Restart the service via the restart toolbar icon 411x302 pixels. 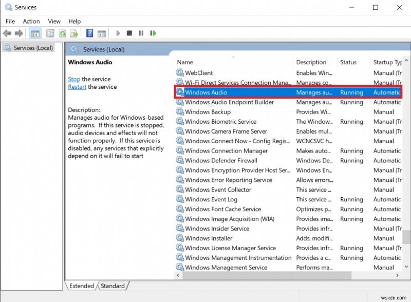tap(153, 33)
